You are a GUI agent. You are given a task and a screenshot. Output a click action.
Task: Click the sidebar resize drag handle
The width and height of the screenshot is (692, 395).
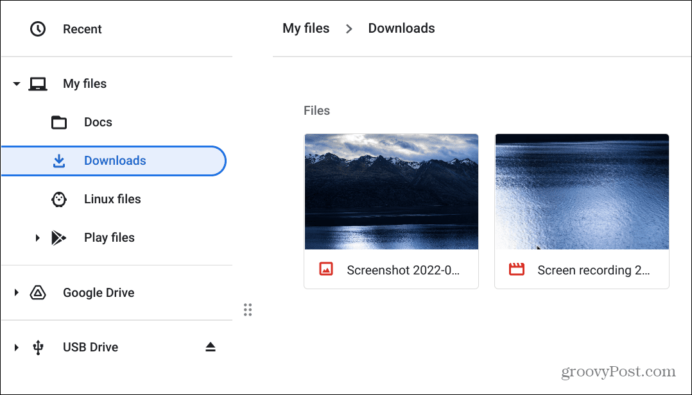click(248, 310)
